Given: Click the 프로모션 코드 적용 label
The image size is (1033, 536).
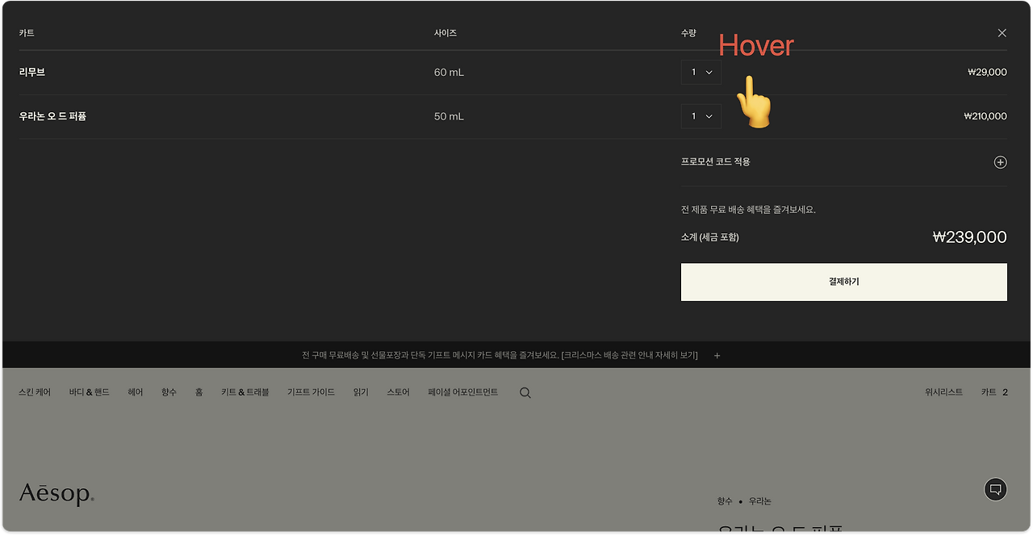Looking at the screenshot, I should (716, 161).
